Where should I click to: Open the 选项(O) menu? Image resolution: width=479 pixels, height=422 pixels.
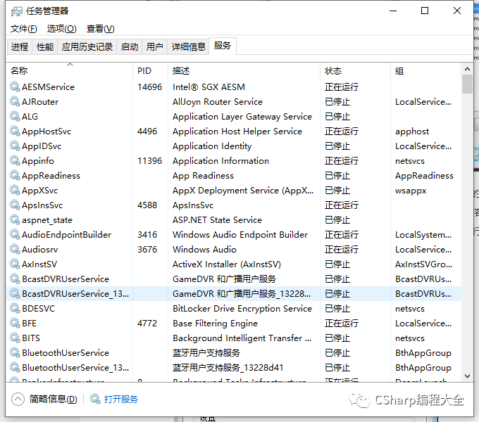click(x=62, y=29)
